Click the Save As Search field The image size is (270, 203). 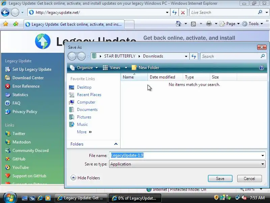[x=231, y=56]
